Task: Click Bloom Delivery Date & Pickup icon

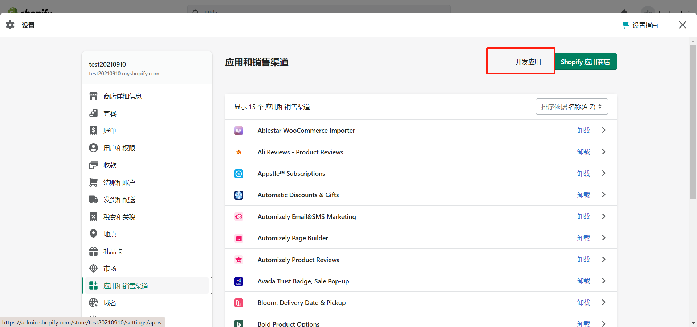Action: 239,303
